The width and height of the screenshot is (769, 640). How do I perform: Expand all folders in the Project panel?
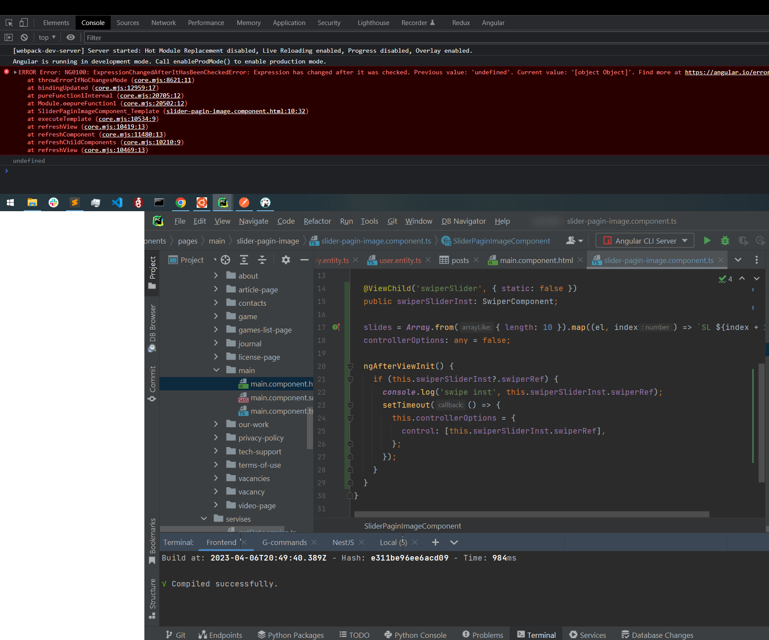(x=244, y=260)
